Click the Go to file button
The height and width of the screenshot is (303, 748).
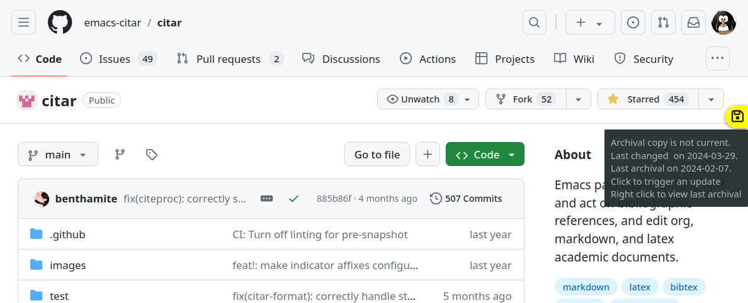point(377,155)
